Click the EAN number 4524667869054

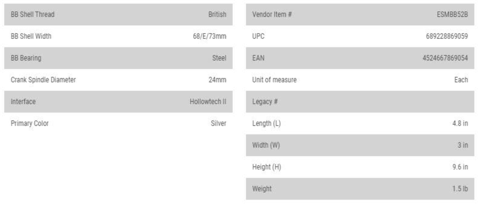(445, 58)
